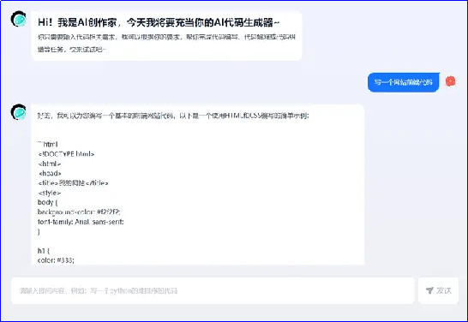Click the 'Hi! 我是AI创作家' greeting heading
This screenshot has height=322, width=468.
click(159, 22)
